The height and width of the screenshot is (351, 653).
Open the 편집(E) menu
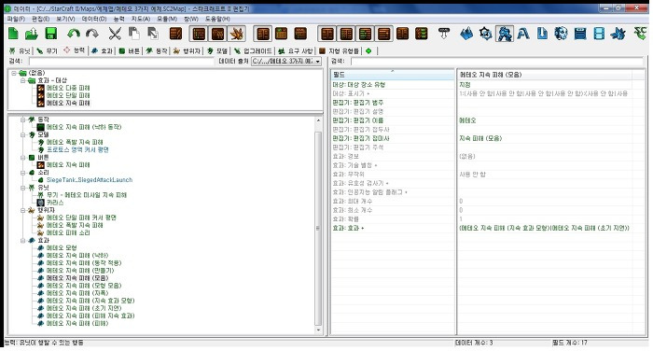(x=40, y=19)
